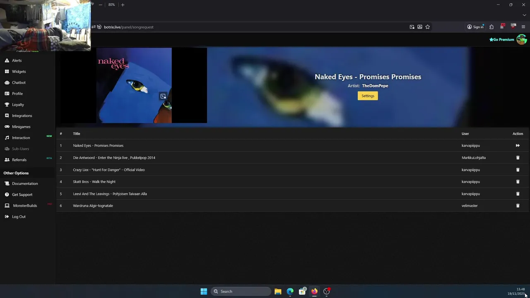Image resolution: width=530 pixels, height=298 pixels.
Task: Click Firefox icon in taskbar
Action: click(314, 291)
